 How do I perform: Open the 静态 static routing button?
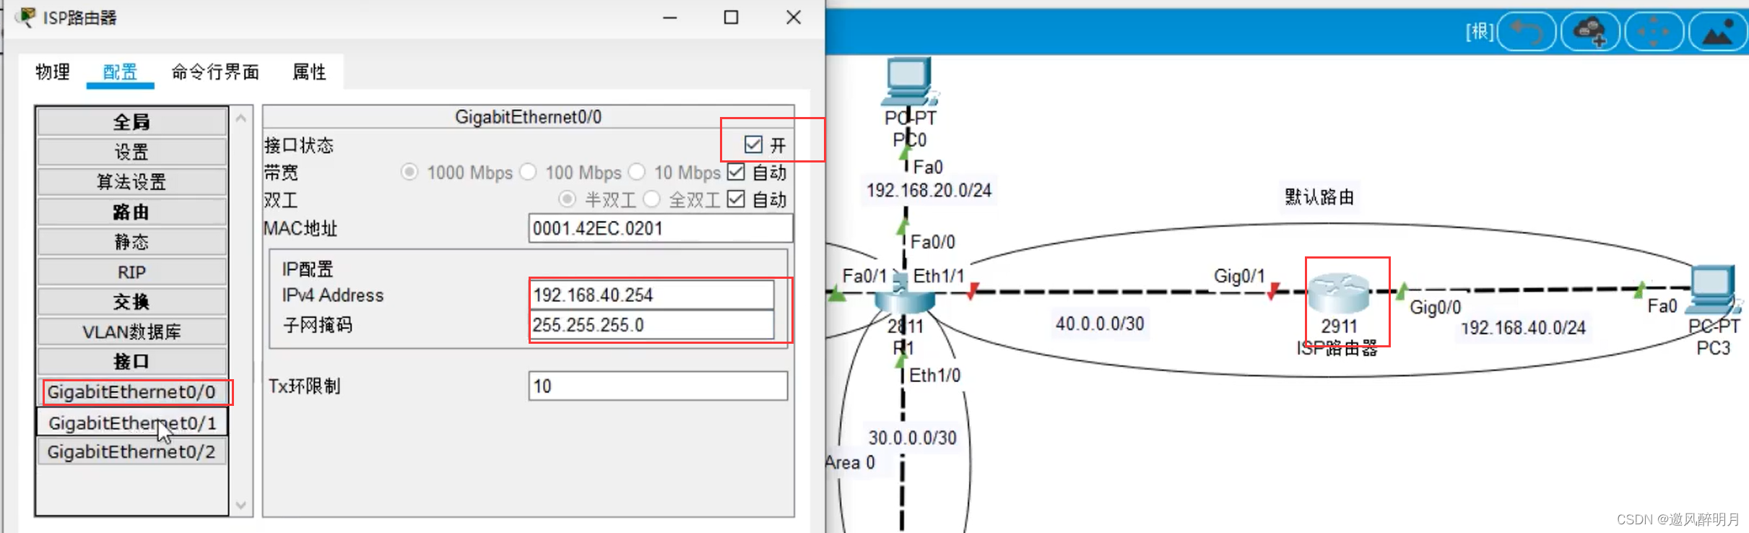click(x=131, y=241)
